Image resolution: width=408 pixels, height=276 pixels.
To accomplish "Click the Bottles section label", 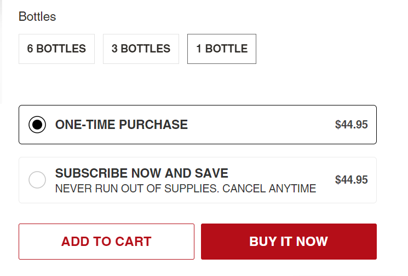I will point(37,16).
